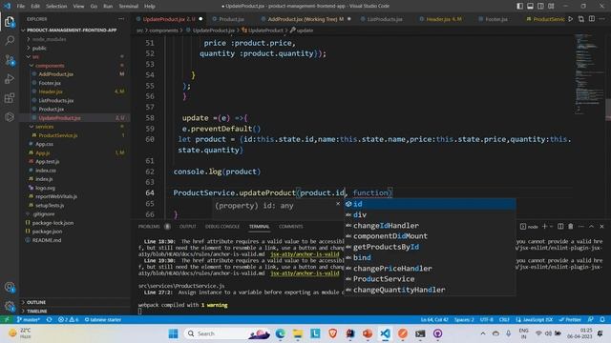Image resolution: width=611 pixels, height=343 pixels.
Task: Open the Windows Start menu
Action: [174, 333]
